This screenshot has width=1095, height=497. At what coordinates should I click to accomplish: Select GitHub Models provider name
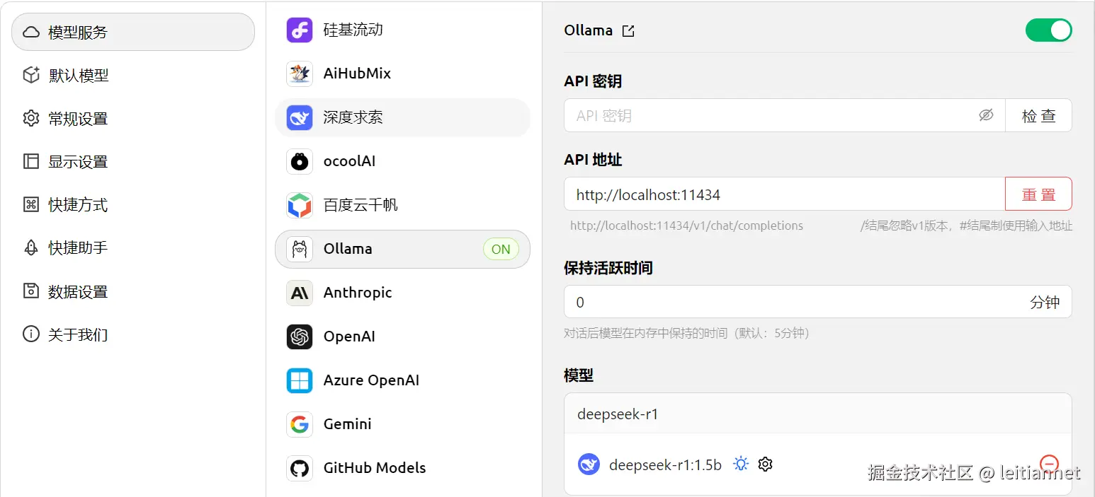click(x=375, y=468)
